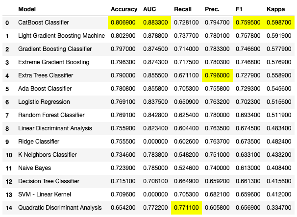297x217 pixels.
Task: Select the Recall column header
Action: pyautogui.click(x=183, y=9)
